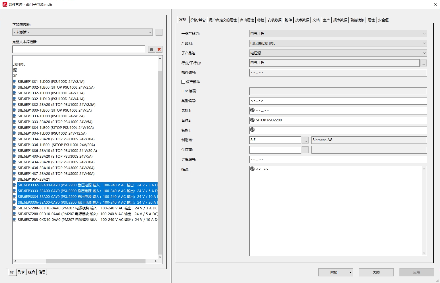Select SIE.6EP1336-1LB00 (SITOP PSU100L 24V/20A)

pos(56,145)
